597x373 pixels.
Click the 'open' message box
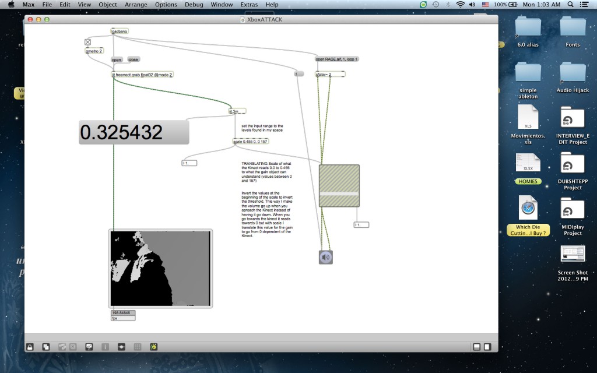pyautogui.click(x=117, y=59)
